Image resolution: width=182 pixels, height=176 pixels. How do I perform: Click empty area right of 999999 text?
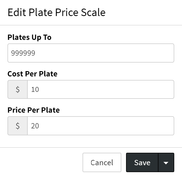[x=111, y=53]
